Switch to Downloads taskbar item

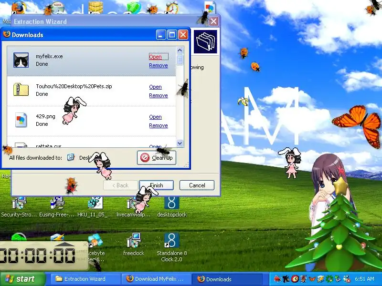click(227, 279)
